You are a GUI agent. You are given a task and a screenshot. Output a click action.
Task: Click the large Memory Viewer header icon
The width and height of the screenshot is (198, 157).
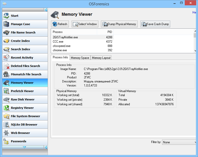(x=55, y=15)
